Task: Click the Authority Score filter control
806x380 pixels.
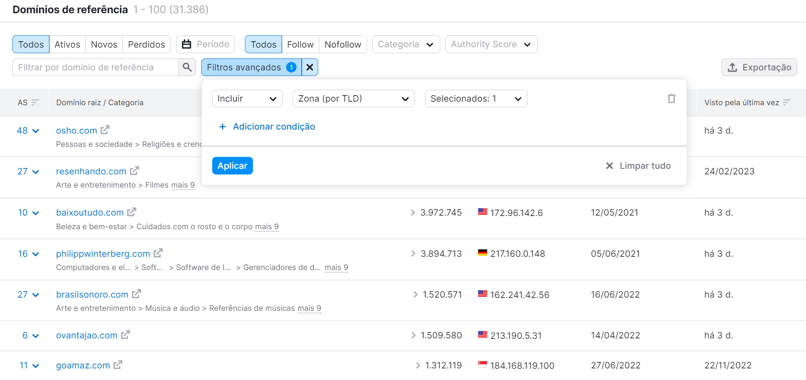Action: (x=491, y=44)
